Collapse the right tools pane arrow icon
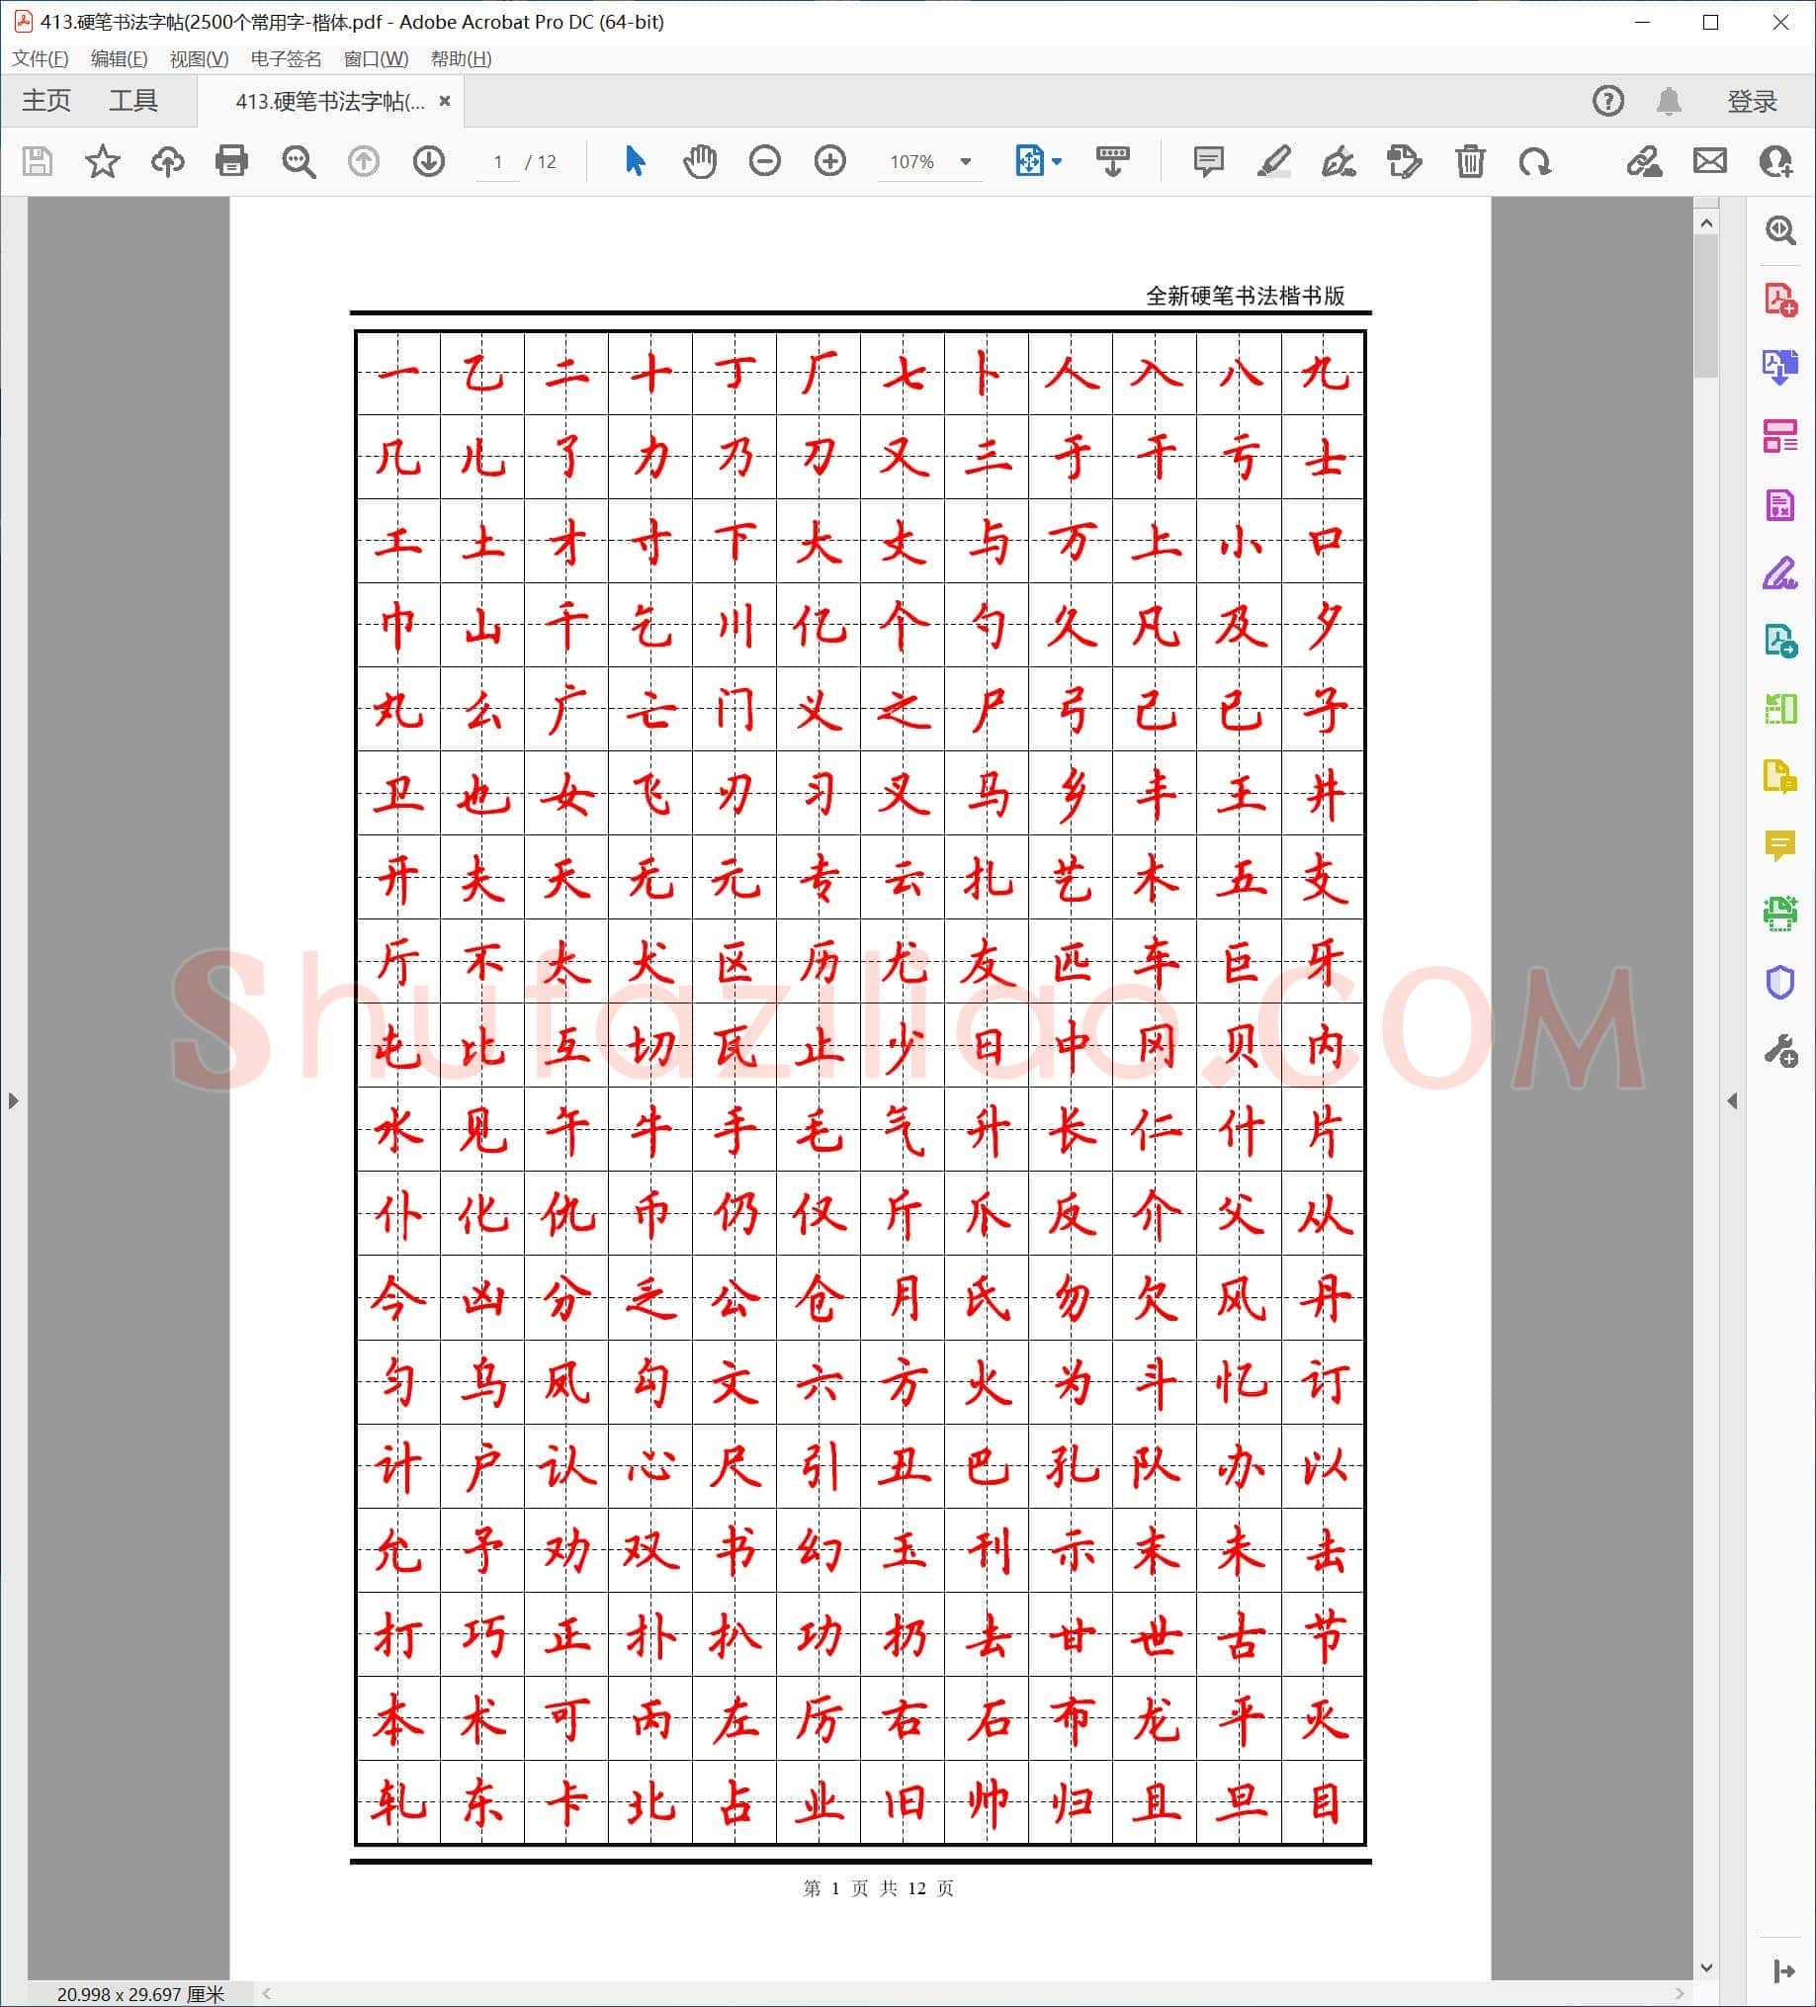 click(1784, 1971)
